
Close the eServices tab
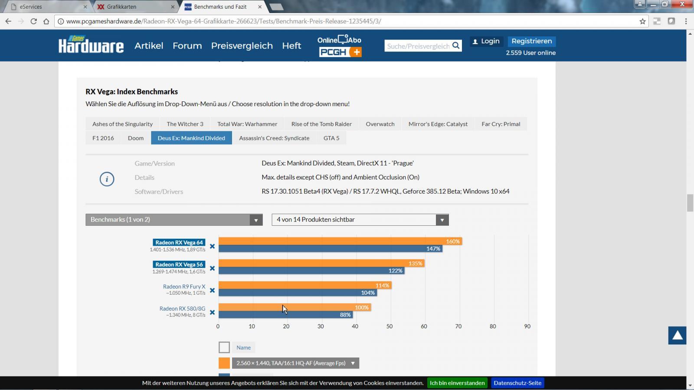[x=85, y=7]
